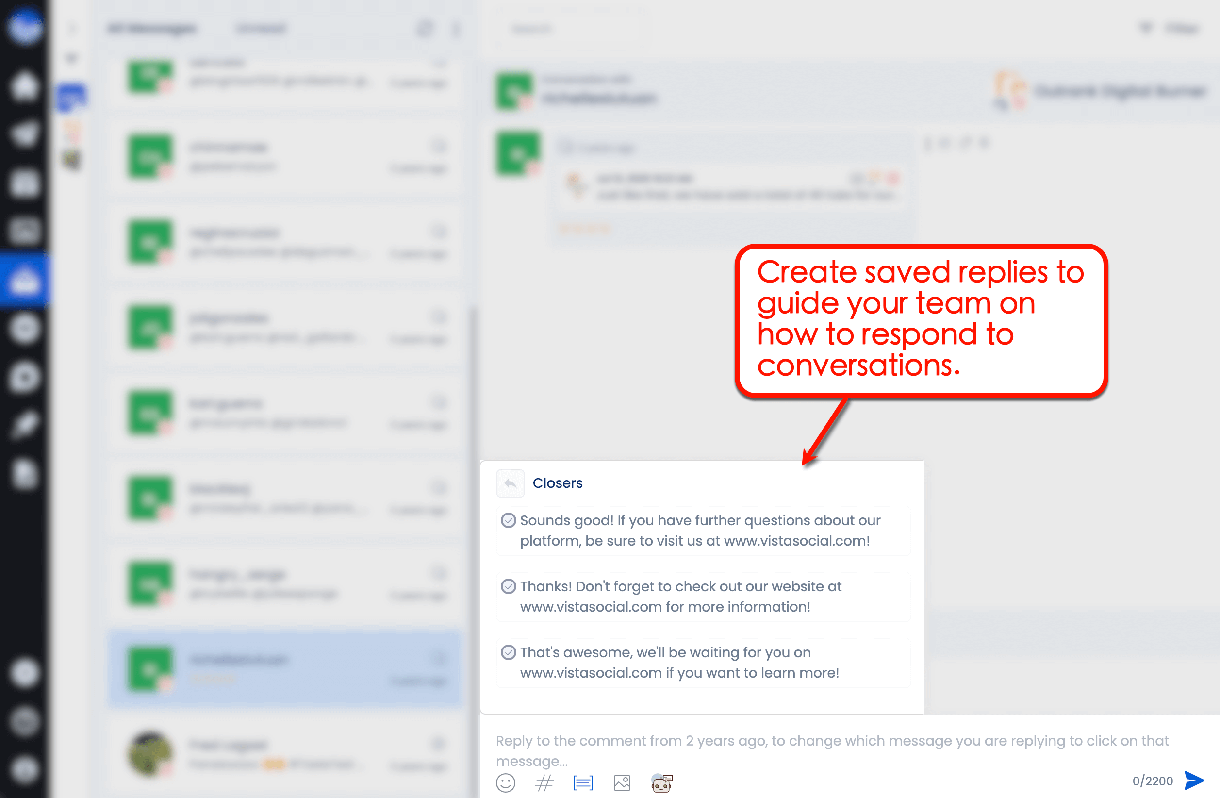Open the emoji picker below the reply box
The image size is (1220, 798).
tap(506, 783)
